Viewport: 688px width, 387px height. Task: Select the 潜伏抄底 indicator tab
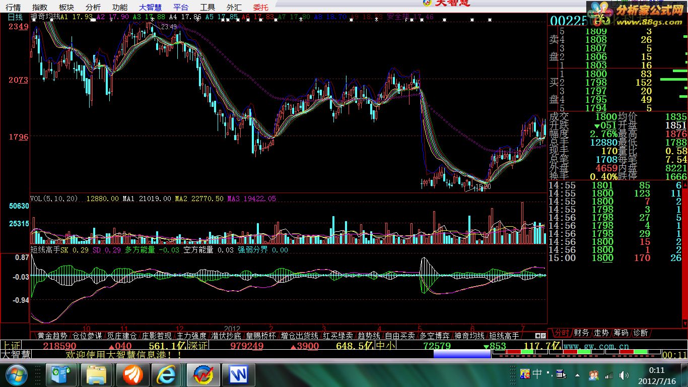tap(226, 336)
